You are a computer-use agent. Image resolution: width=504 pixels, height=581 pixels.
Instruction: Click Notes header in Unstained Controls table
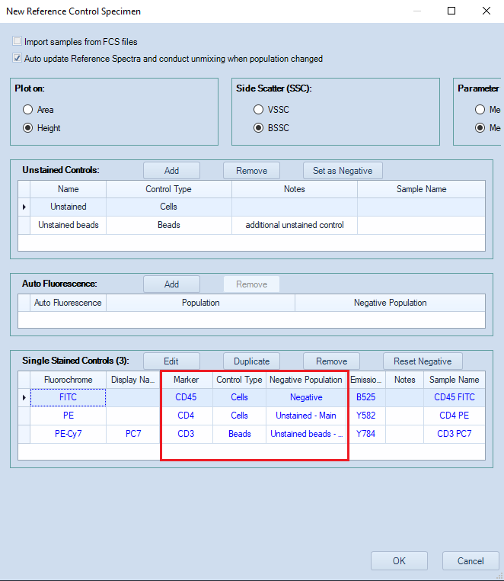(x=295, y=189)
